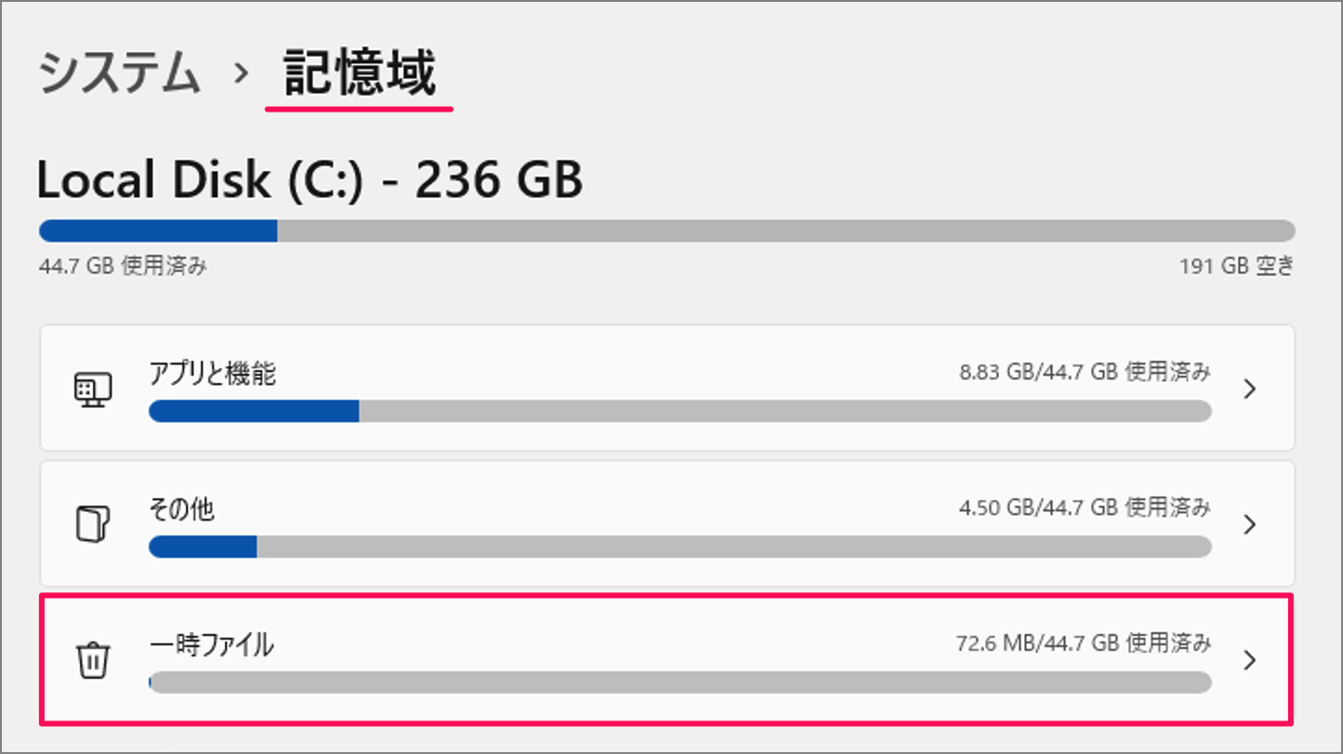1343x754 pixels.
Task: Click the Local Disk (C:) - 236 GB title
Action: pos(310,180)
